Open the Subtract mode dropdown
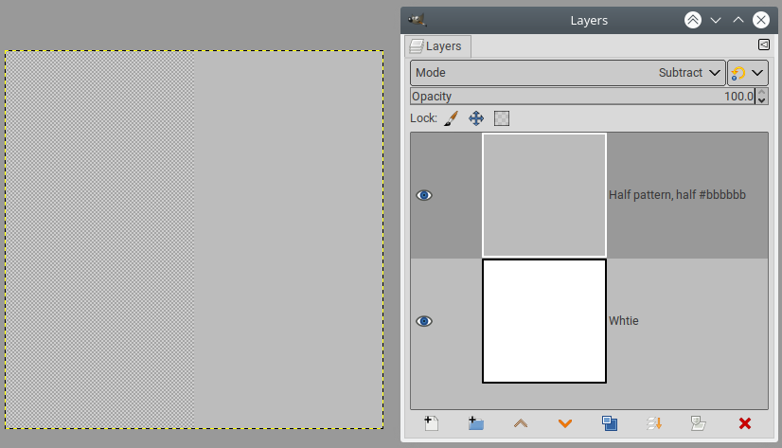The height and width of the screenshot is (448, 782). click(568, 73)
